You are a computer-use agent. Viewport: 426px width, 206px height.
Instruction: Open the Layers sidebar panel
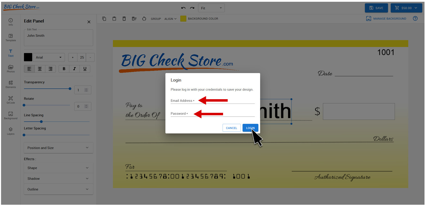[x=11, y=131]
